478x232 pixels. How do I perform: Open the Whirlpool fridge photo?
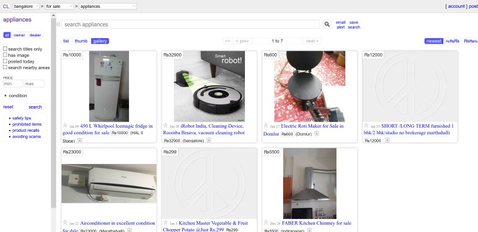tap(109, 86)
